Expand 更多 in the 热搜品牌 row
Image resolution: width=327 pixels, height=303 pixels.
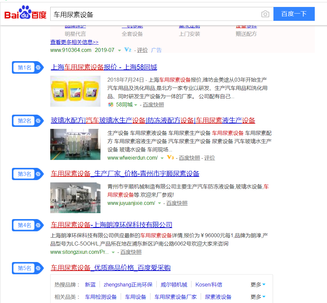click(x=258, y=285)
